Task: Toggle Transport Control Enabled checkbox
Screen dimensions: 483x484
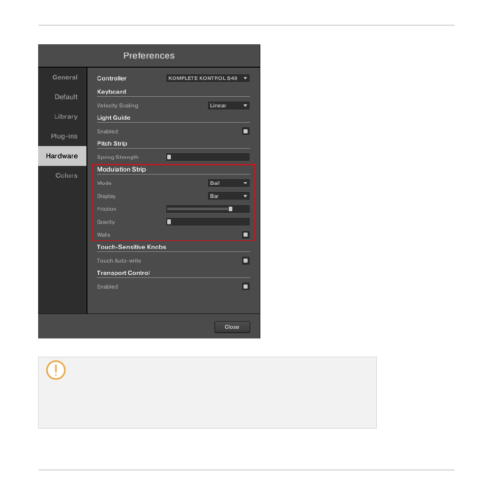Action: click(246, 287)
